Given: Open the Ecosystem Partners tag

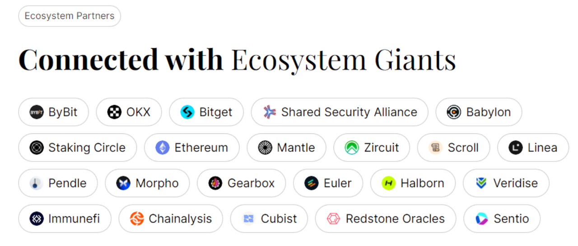Looking at the screenshot, I should coord(70,16).
